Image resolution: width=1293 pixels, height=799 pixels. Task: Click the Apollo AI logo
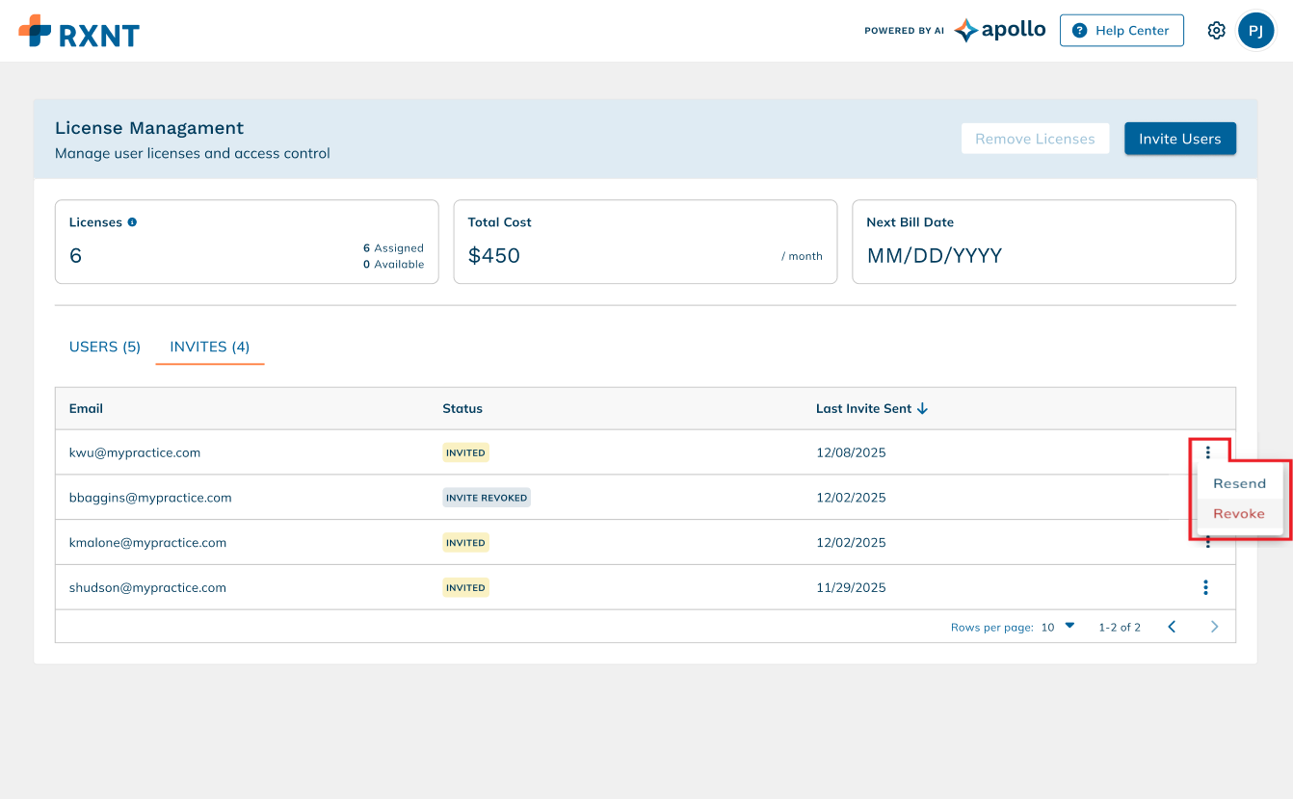point(999,30)
